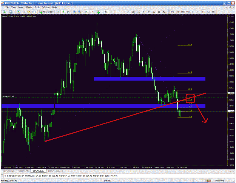The image size is (236, 183).
Task: Select the triangle shape drawing tool
Action: [x=154, y=12]
